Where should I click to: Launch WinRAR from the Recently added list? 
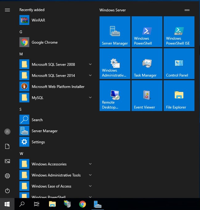38,20
